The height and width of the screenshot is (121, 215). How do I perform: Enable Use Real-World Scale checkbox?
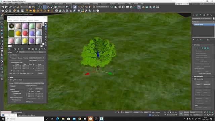[10, 63]
